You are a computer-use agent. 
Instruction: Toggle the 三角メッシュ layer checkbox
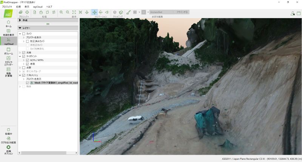(24, 75)
